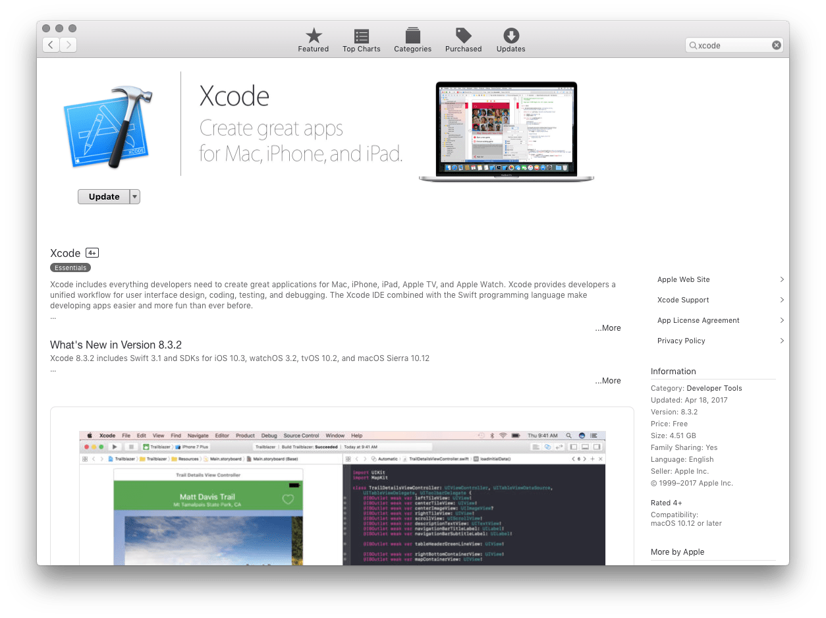Image resolution: width=826 pixels, height=618 pixels.
Task: Browse app Categories
Action: [x=412, y=40]
